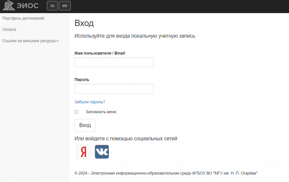Focus the Пароль input field
This screenshot has width=289, height=182.
[x=114, y=89]
